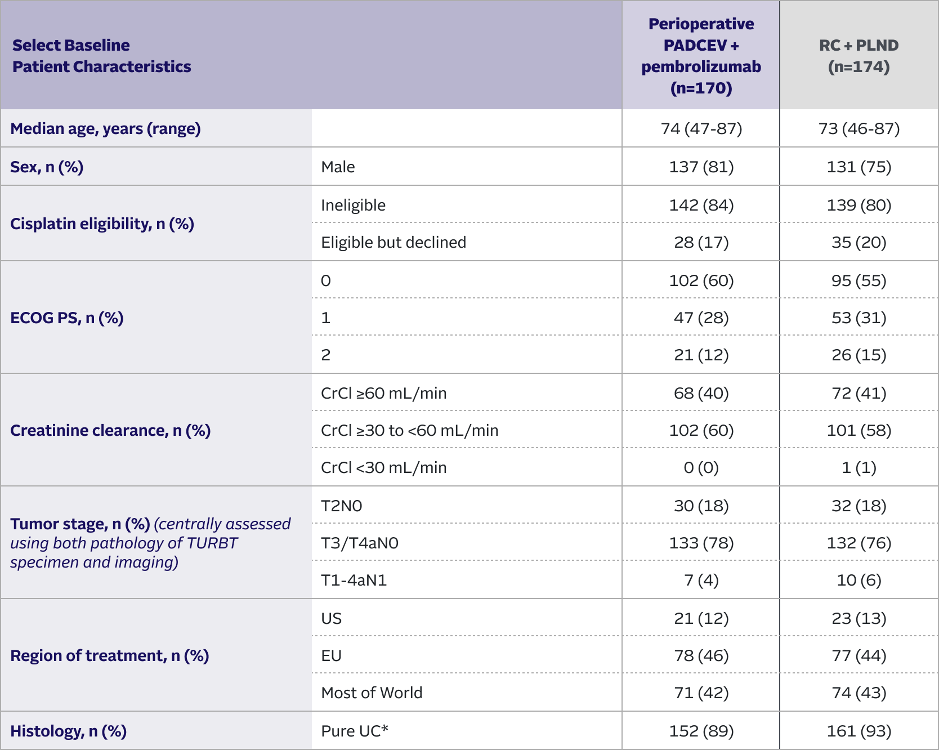Click the '10 (6)' T1-4aN1 value
The image size is (939, 750).
pyautogui.click(x=858, y=581)
